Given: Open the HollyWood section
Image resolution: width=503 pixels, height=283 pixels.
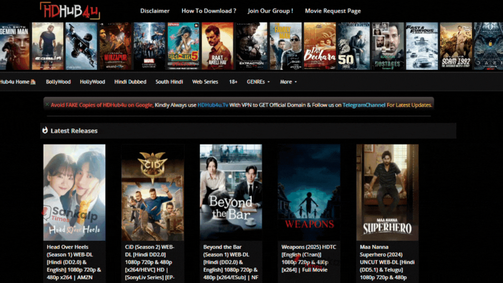Looking at the screenshot, I should pyautogui.click(x=92, y=82).
